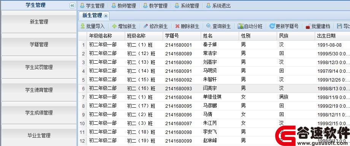Viewport: 350px width, 146px height.
Task: Open 学生奖罚管理 in the sidebar
Action: pos(39,68)
